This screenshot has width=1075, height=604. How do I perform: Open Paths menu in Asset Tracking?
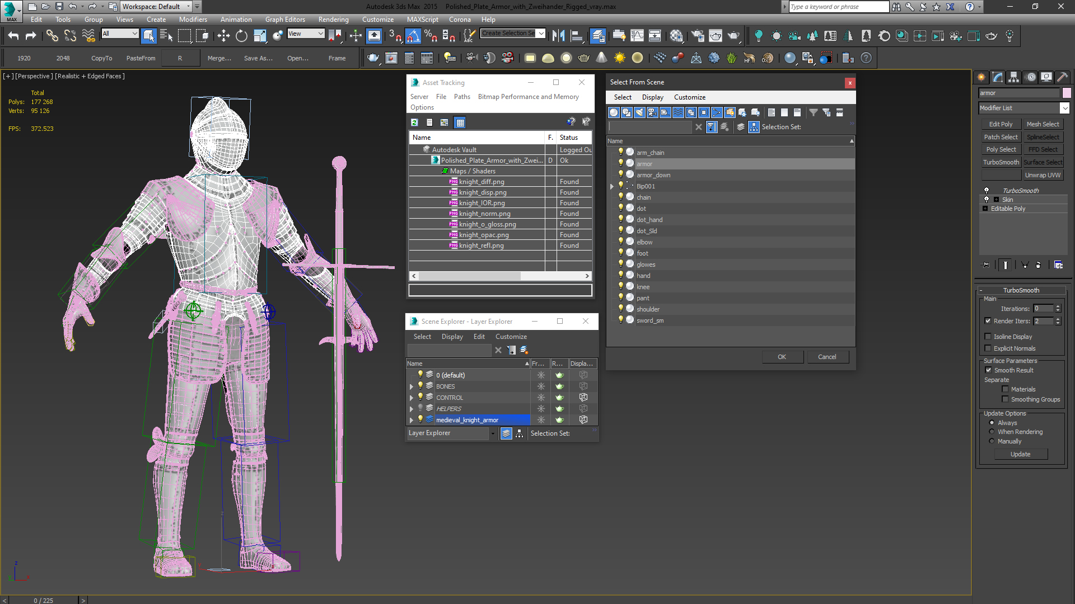pyautogui.click(x=462, y=97)
